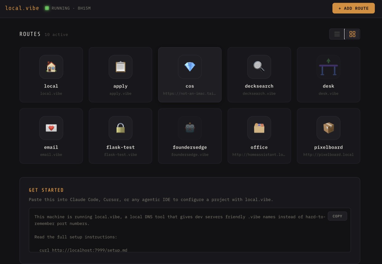Image resolution: width=382 pixels, height=264 pixels.
Task: Select the 'office' route name
Action: pyautogui.click(x=259, y=147)
